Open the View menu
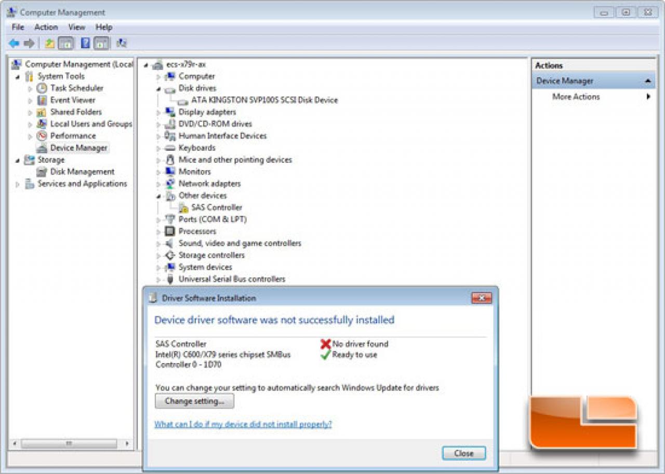Screen dimensions: 665x474 [77, 27]
